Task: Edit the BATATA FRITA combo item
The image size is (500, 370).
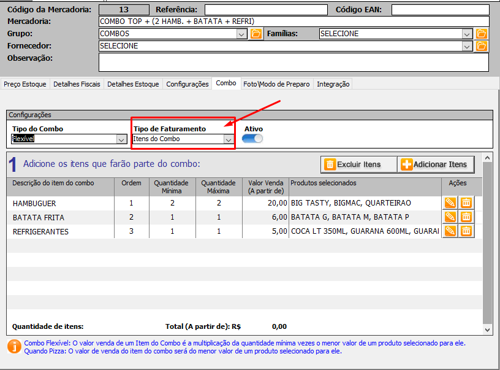Action: (x=450, y=217)
